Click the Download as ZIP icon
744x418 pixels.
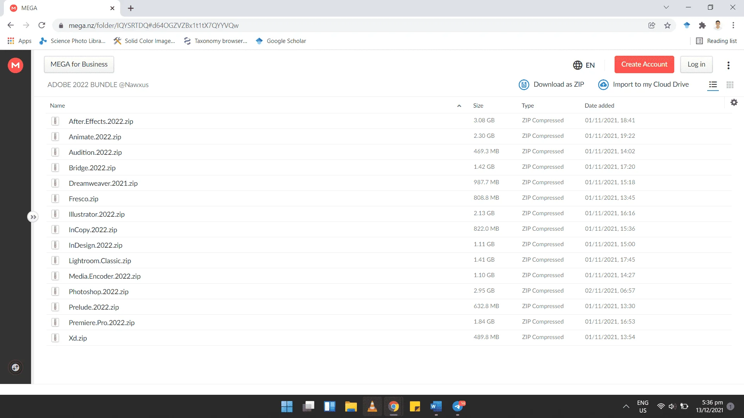click(524, 84)
